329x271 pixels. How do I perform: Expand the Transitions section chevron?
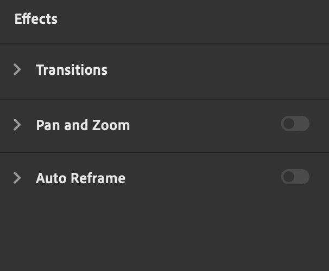[x=17, y=69]
